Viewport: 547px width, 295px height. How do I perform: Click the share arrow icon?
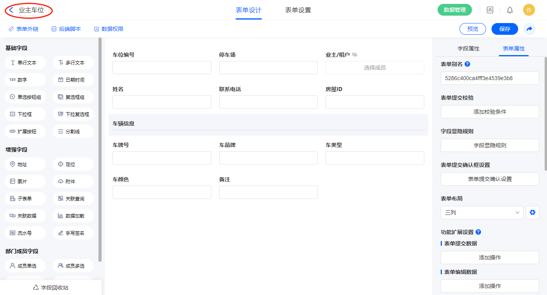coord(529,29)
